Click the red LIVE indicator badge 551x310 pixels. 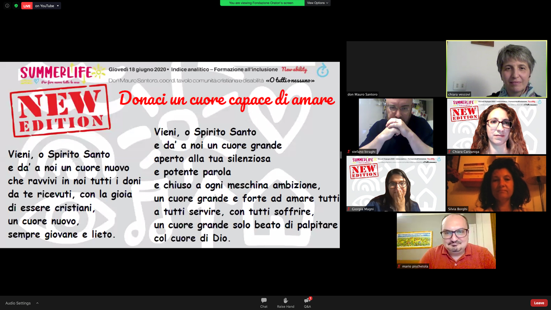(27, 6)
